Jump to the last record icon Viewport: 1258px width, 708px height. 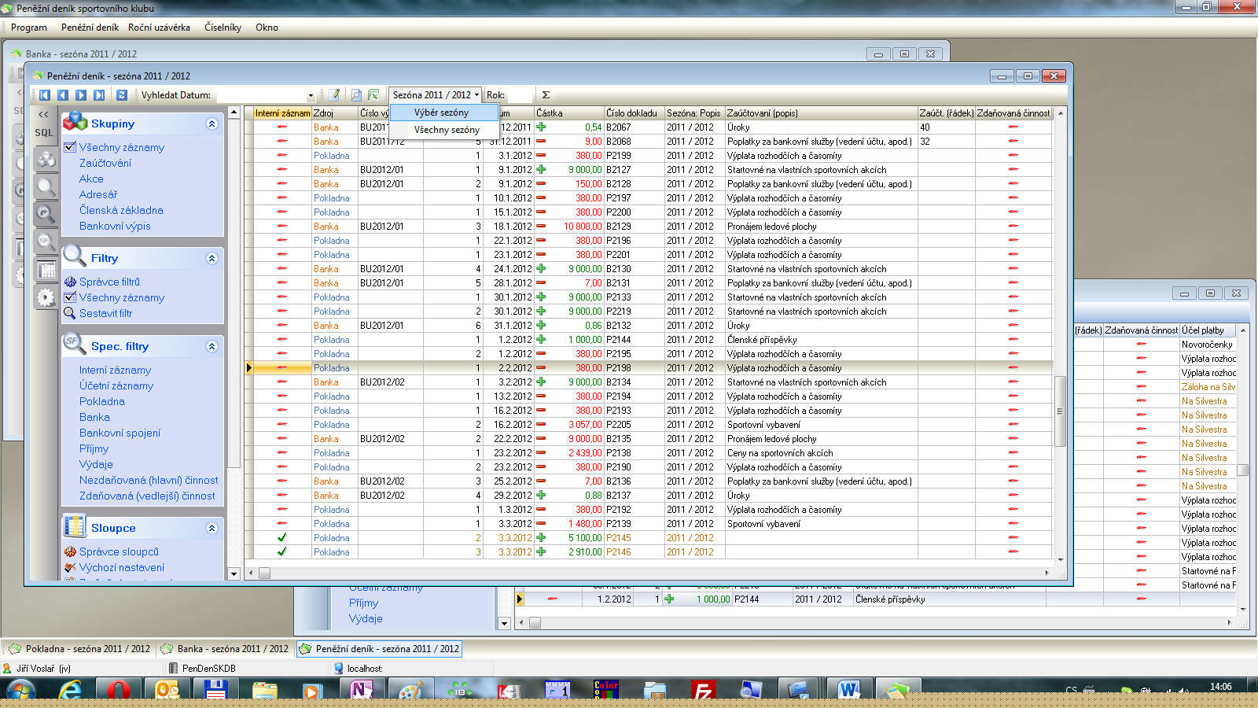(x=99, y=95)
